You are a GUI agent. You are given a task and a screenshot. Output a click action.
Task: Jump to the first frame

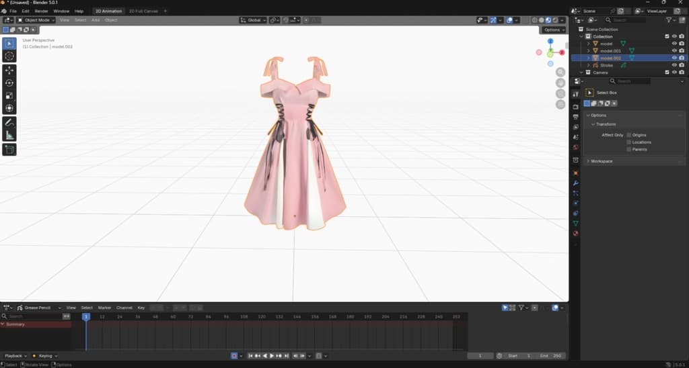click(x=250, y=356)
